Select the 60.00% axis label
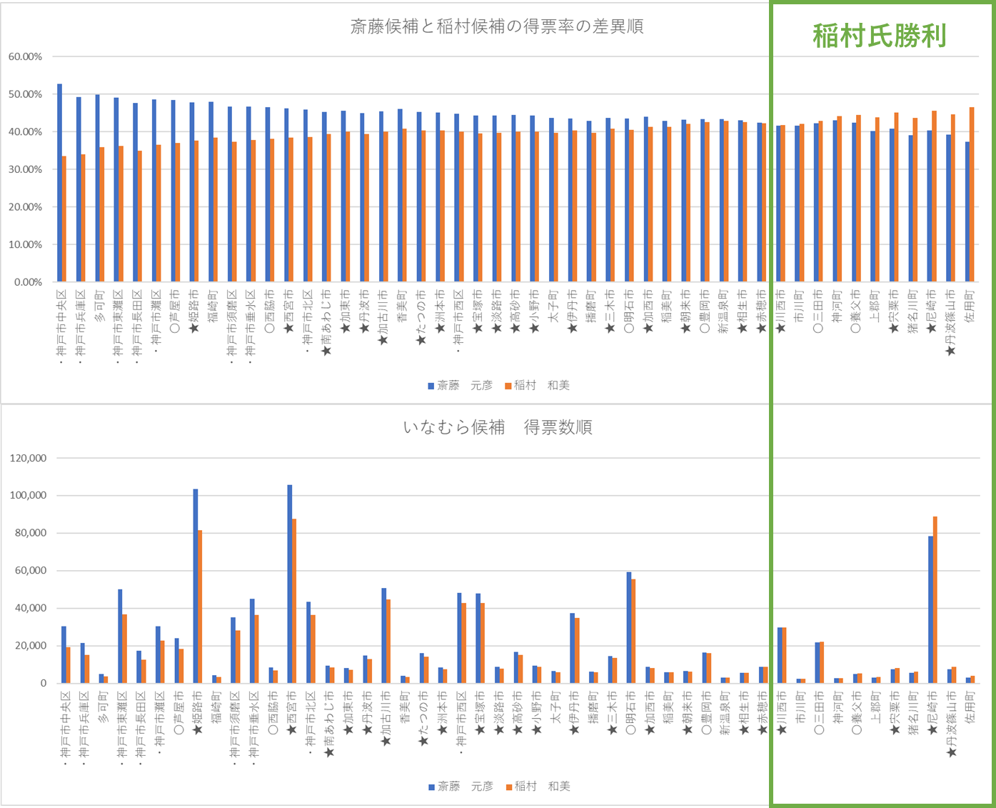 tap(26, 56)
